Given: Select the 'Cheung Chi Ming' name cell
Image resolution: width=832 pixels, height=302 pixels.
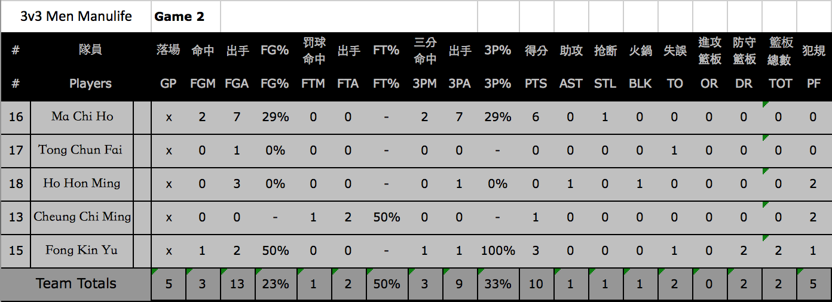Looking at the screenshot, I should 82,217.
